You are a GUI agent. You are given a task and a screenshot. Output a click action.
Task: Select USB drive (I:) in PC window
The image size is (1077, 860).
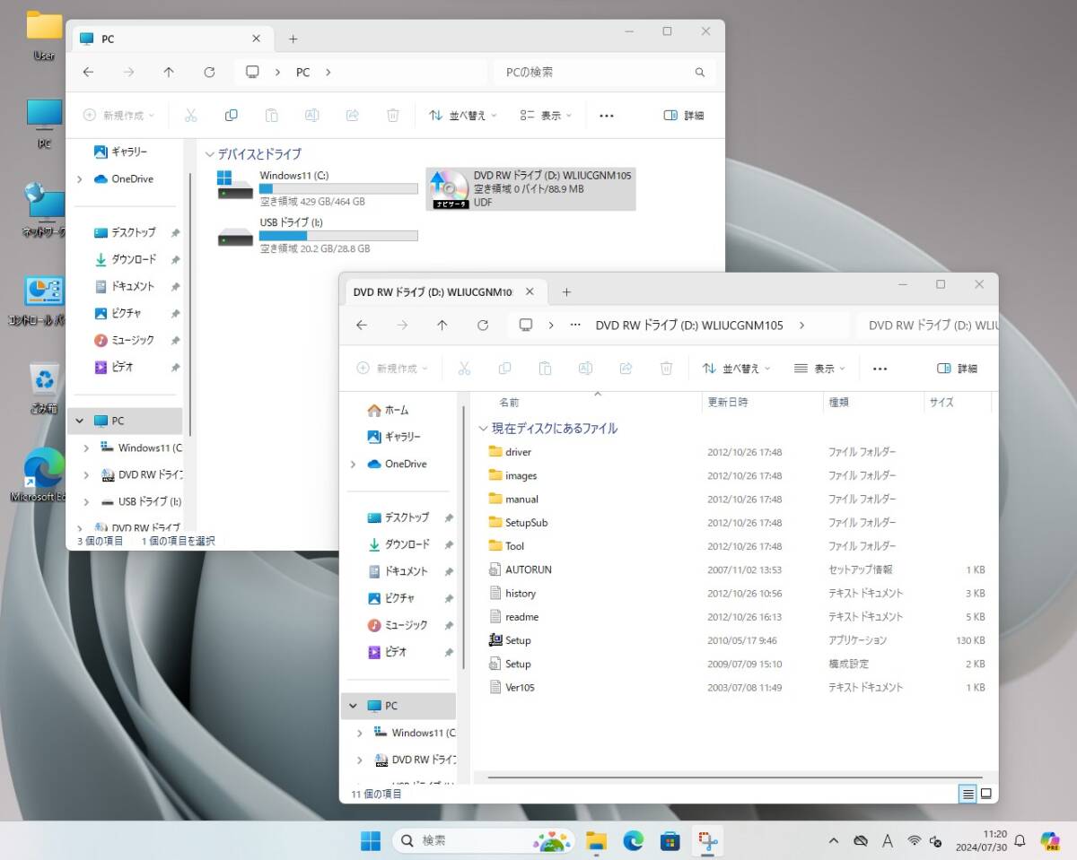(x=317, y=235)
